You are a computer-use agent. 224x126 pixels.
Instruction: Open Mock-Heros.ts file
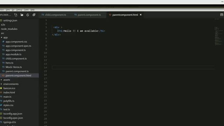[14, 67]
